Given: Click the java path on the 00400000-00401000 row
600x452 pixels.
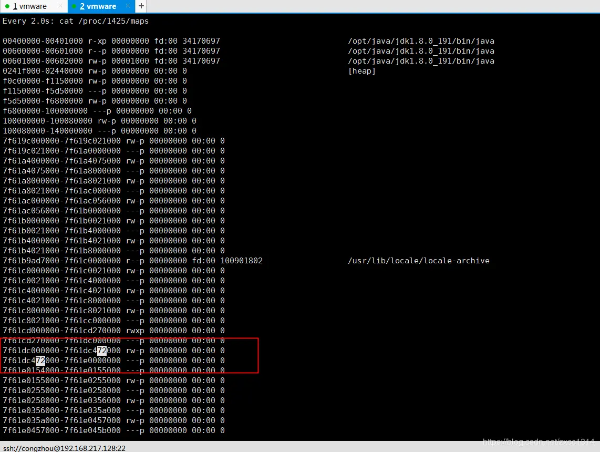Looking at the screenshot, I should (421, 41).
